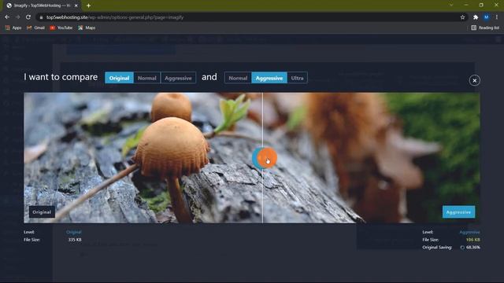Open the Chrome profile avatar
The width and height of the screenshot is (504, 283).
click(x=487, y=17)
